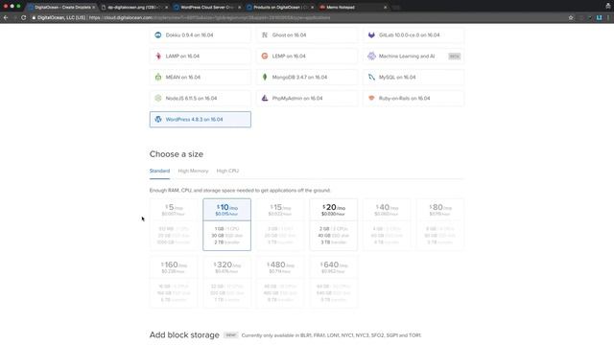Image resolution: width=614 pixels, height=345 pixels.
Task: Click the MySQL dolphin icon
Action: click(x=371, y=77)
